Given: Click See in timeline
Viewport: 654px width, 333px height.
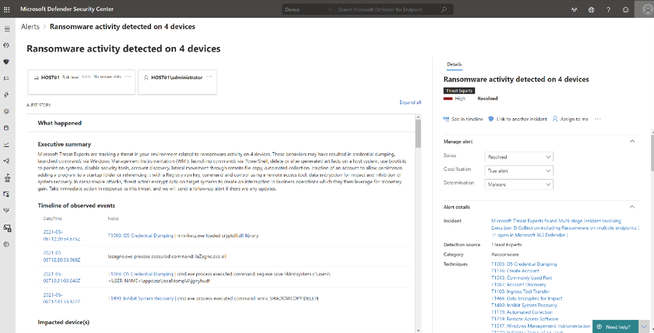Looking at the screenshot, I should tap(463, 119).
